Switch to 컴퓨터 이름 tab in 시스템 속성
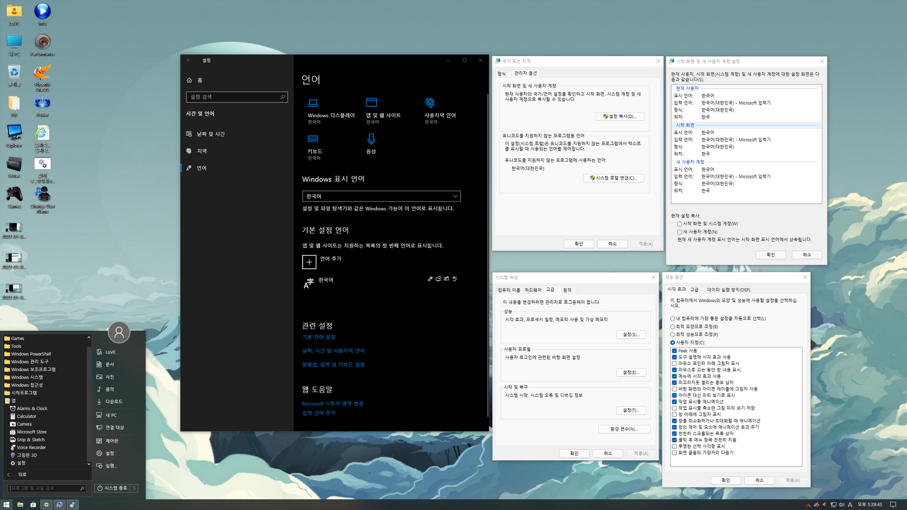The height and width of the screenshot is (510, 907). (509, 290)
